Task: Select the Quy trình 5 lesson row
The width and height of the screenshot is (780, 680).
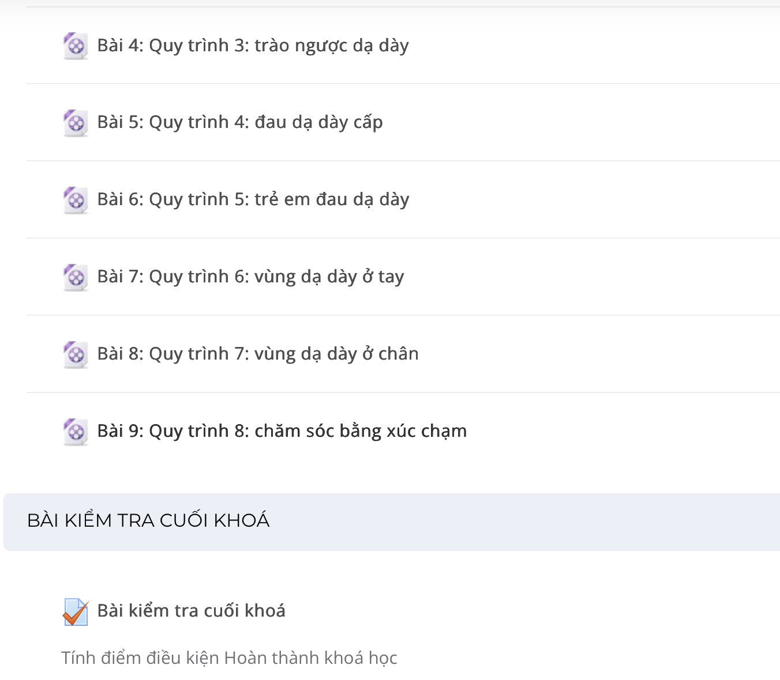Action: pyautogui.click(x=403, y=200)
